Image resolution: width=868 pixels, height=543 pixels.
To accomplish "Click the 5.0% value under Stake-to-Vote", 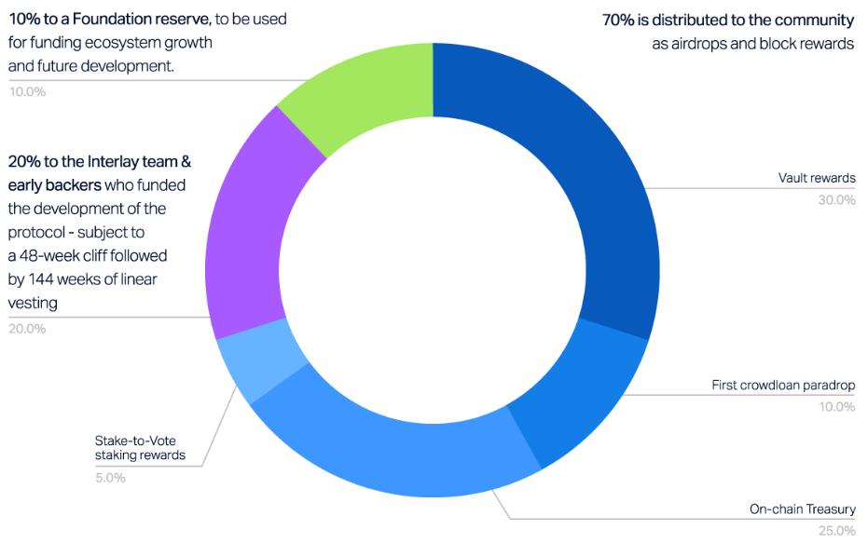I will pos(110,478).
